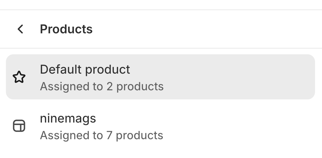Viewport: 322px width, 158px height.
Task: Return to the previous menu via the chevron
Action: [x=20, y=29]
